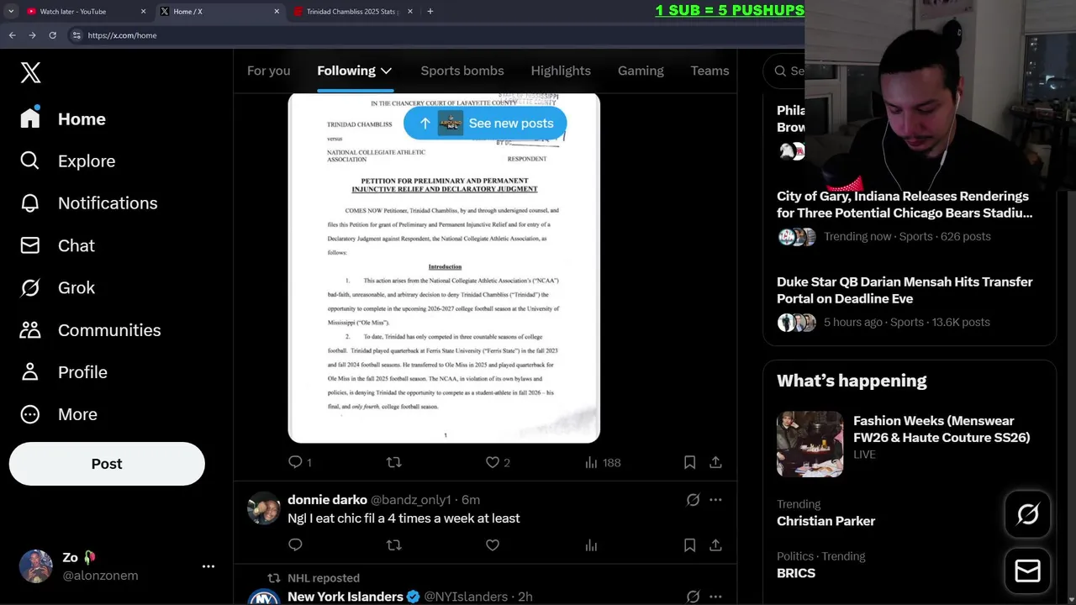The height and width of the screenshot is (605, 1076).
Task: Open more menu on Islanders post
Action: click(715, 597)
